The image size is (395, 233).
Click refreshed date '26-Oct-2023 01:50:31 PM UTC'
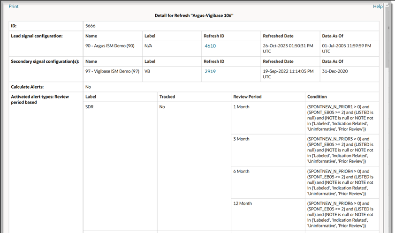point(288,48)
